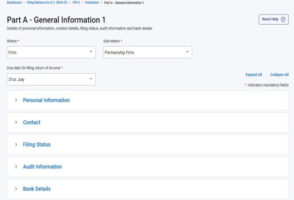Image resolution: width=294 pixels, height=200 pixels.
Task: Expand the Contact section chevron
Action: tap(16, 122)
